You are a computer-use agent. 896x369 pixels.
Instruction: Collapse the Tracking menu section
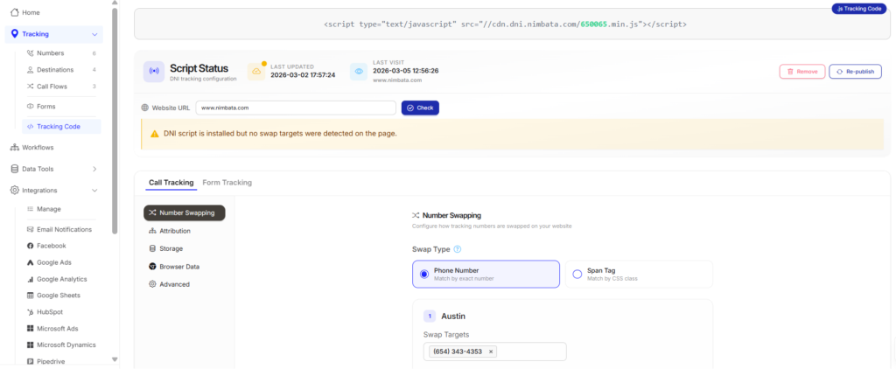94,34
